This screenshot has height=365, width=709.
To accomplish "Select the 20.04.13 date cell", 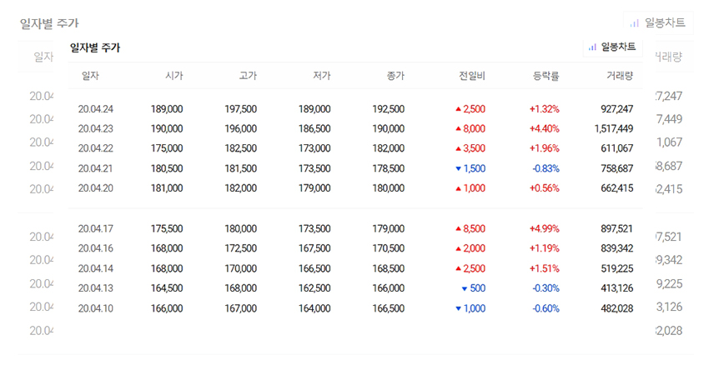I will pyautogui.click(x=95, y=288).
